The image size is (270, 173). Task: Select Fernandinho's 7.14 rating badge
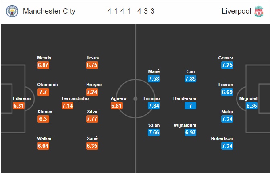[68, 106]
